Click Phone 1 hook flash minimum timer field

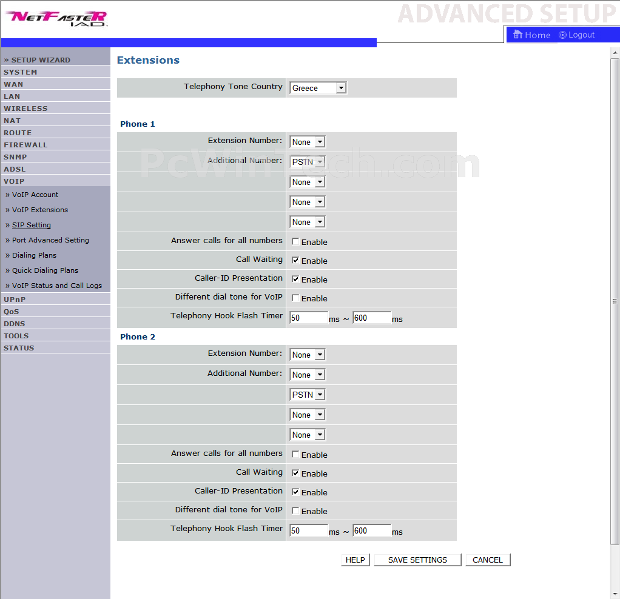pos(308,318)
